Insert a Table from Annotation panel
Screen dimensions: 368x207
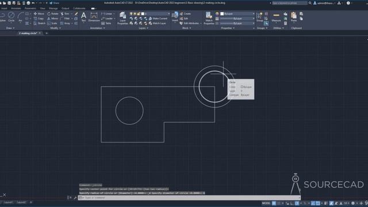coord(106,23)
